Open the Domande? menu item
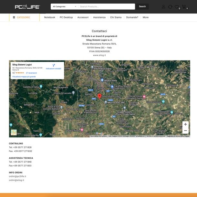Screen dimensions: 197x197 (132, 17)
